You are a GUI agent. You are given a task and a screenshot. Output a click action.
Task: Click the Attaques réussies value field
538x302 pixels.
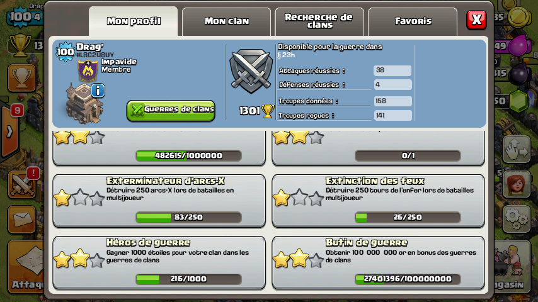392,70
